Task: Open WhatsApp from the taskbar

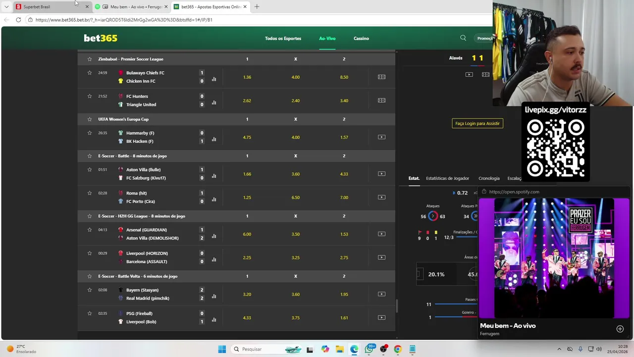Action: [x=369, y=349]
